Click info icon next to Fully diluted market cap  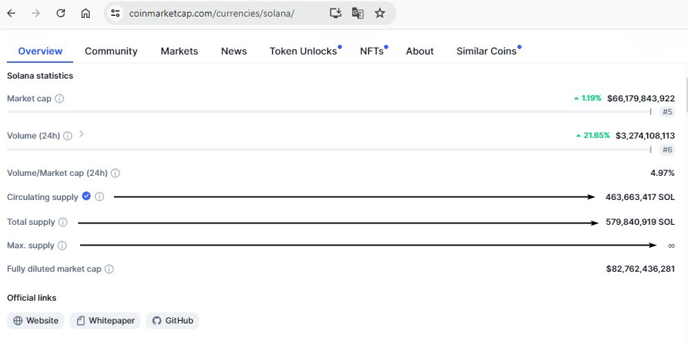(x=109, y=269)
